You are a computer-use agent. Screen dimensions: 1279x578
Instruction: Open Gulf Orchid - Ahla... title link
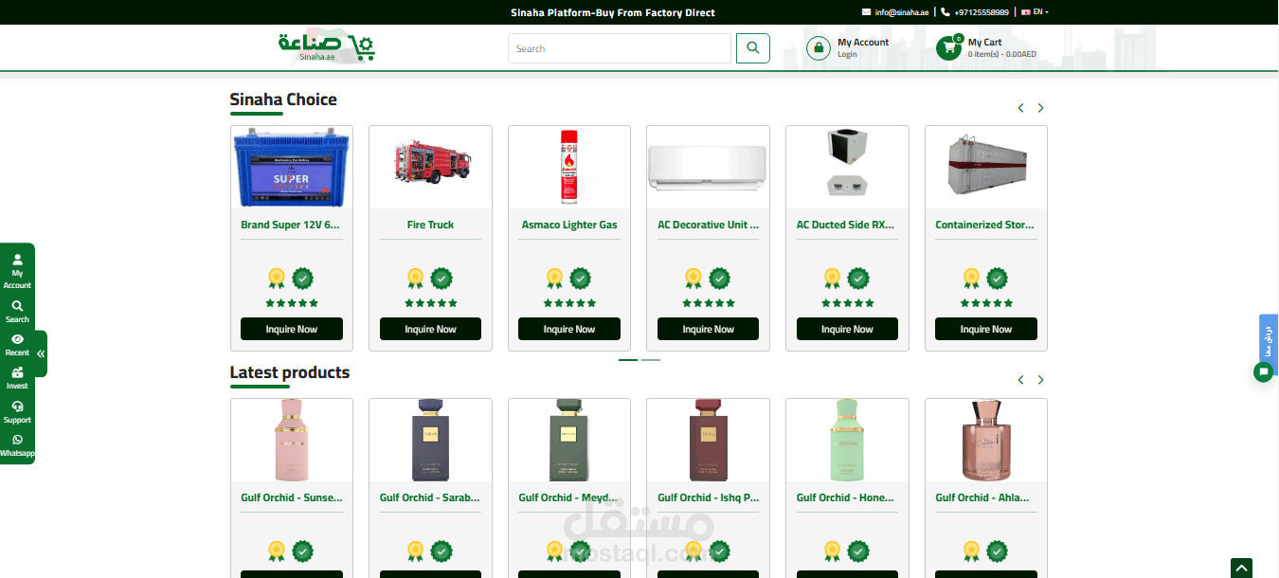pos(982,497)
